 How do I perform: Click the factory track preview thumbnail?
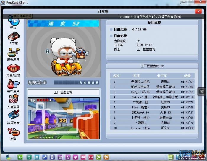(64, 118)
